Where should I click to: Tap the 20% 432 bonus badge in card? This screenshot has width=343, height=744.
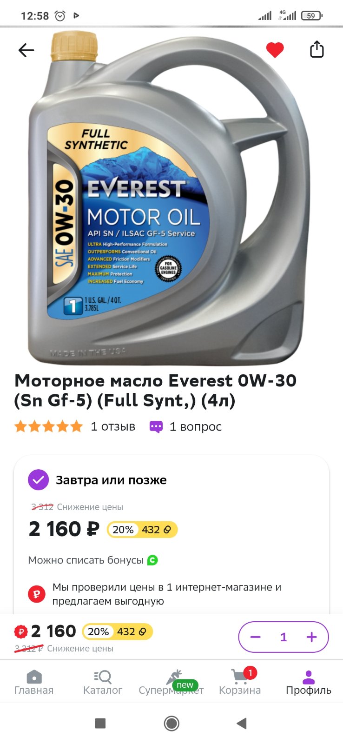142,530
